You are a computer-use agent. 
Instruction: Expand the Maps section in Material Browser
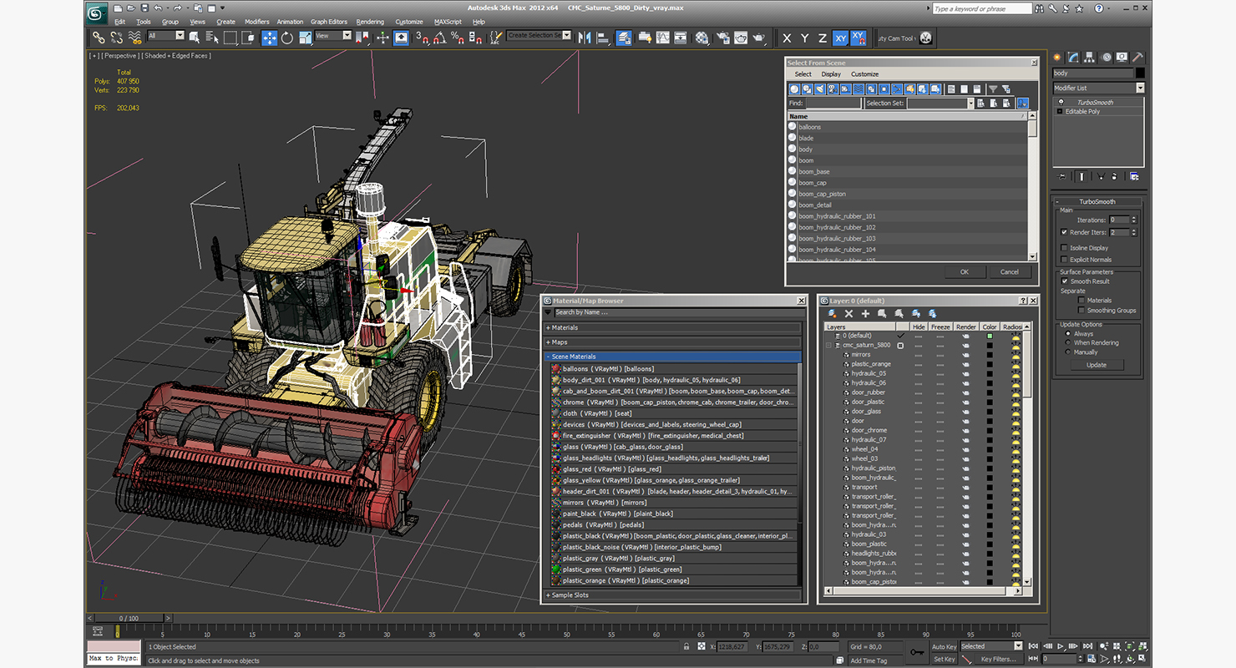click(560, 342)
